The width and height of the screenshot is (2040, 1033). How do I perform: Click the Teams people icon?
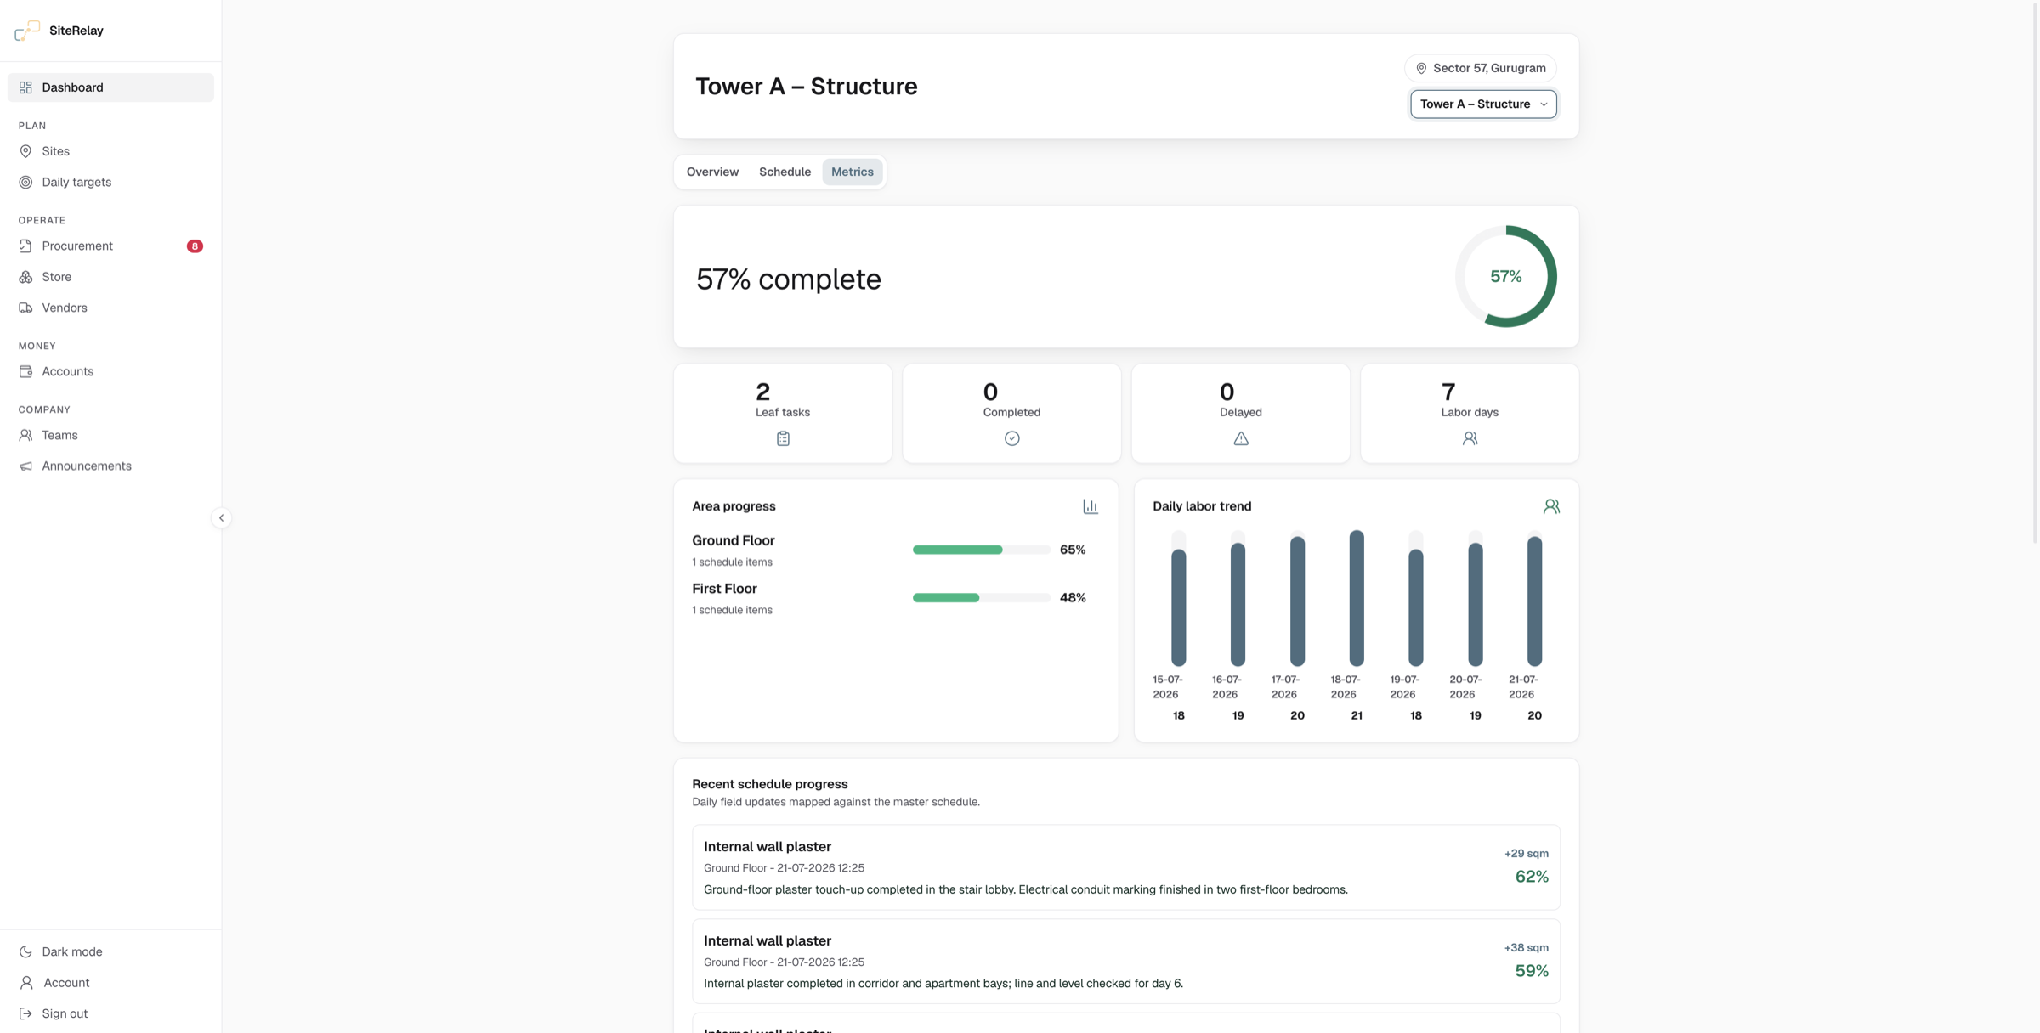pos(25,435)
